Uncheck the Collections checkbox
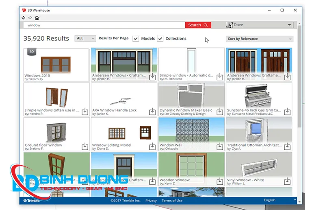 (160, 39)
